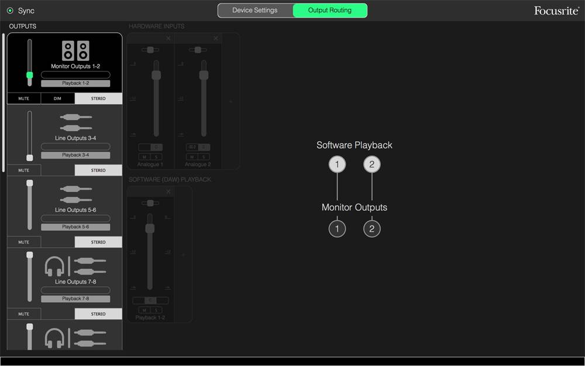Toggle STEREO for Monitor Outputs 1-2
585x366 pixels.
point(98,98)
